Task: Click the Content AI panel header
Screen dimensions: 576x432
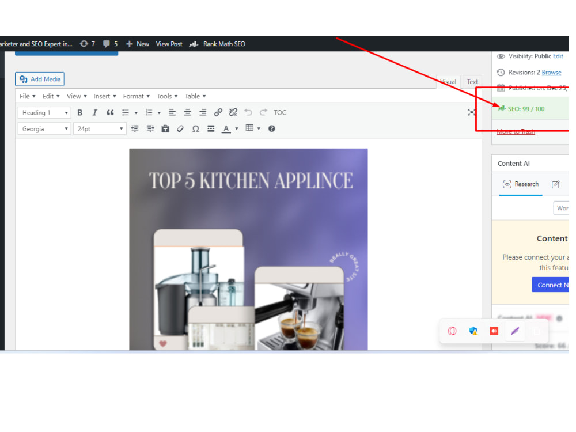Action: pyautogui.click(x=530, y=164)
